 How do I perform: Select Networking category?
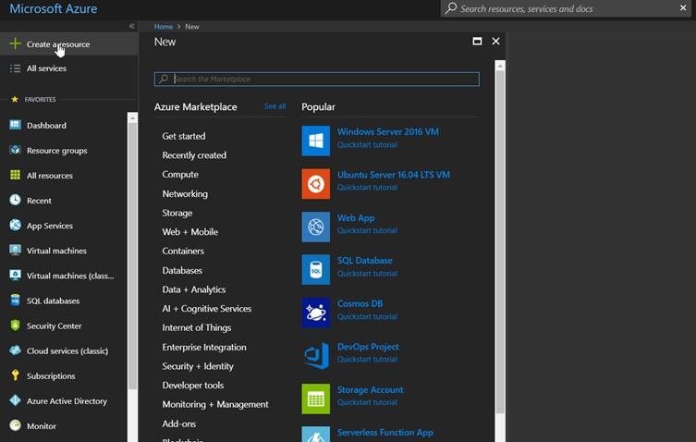[185, 193]
